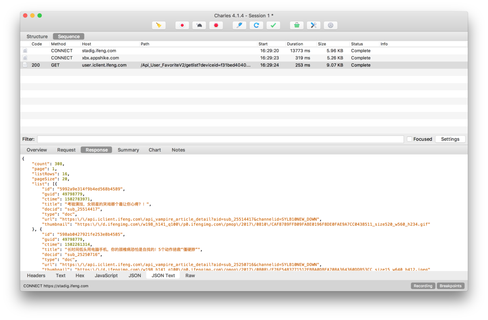Show response Headers view
The width and height of the screenshot is (488, 320).
(36, 276)
